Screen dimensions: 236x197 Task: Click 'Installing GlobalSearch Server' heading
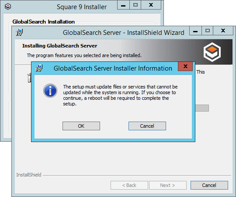[x=59, y=46]
